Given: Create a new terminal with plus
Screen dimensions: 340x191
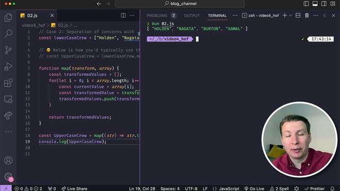Looking at the screenshot, I should pos(285,15).
